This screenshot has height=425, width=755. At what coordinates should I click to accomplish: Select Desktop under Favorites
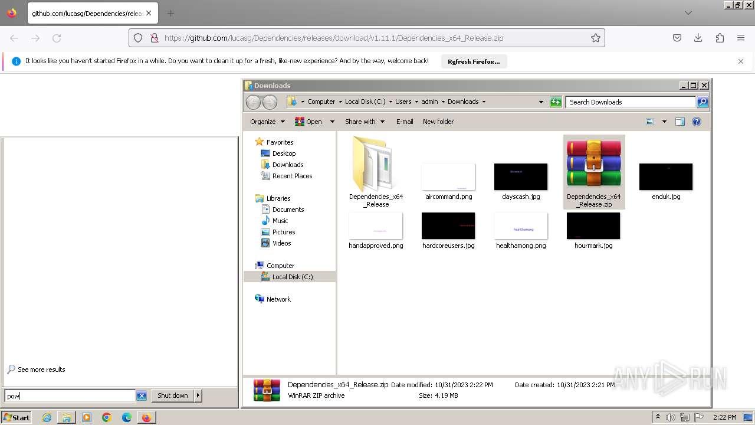pos(284,153)
